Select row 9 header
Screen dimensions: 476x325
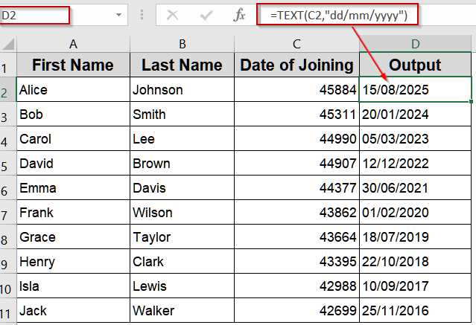pos(8,261)
